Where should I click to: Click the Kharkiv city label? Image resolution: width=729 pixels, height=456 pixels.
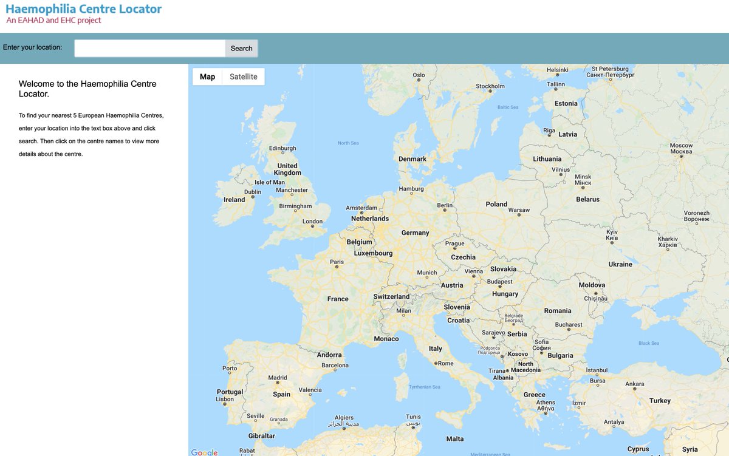click(667, 242)
